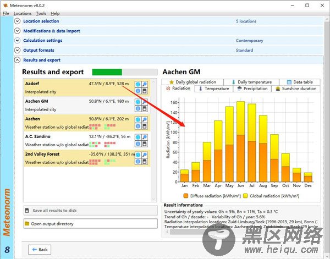Click globe icon in A.C. Sandino row
The image size is (330, 259).
pos(138,137)
